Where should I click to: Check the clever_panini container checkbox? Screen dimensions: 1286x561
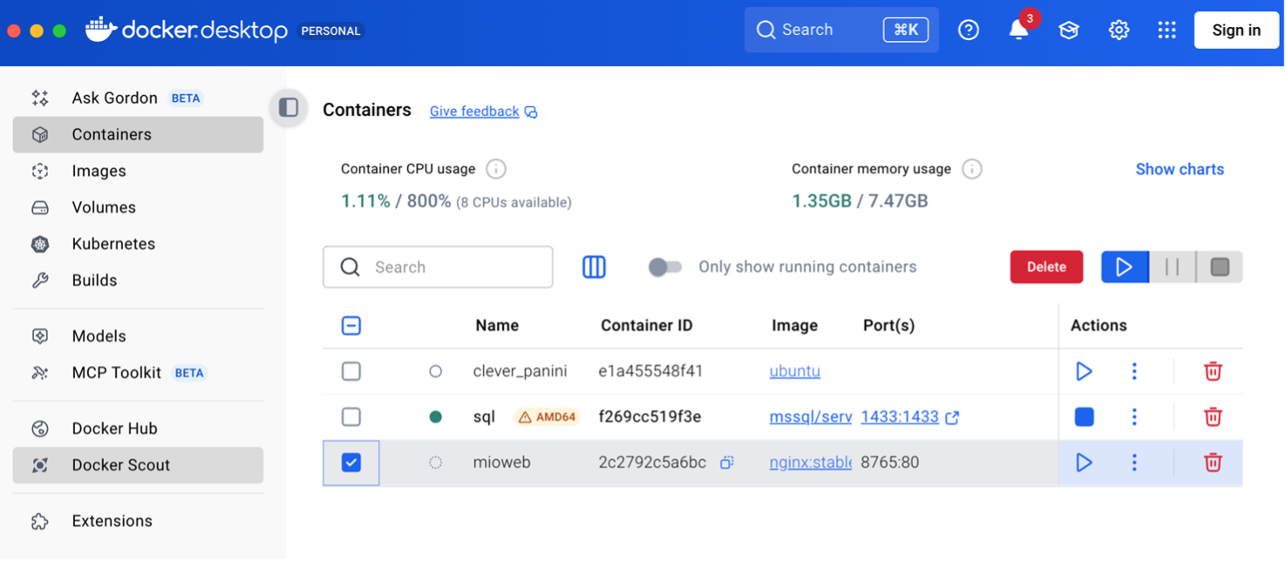pos(350,372)
